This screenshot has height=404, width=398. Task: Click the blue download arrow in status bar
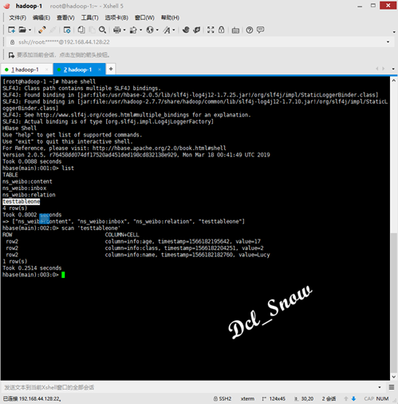(353, 398)
